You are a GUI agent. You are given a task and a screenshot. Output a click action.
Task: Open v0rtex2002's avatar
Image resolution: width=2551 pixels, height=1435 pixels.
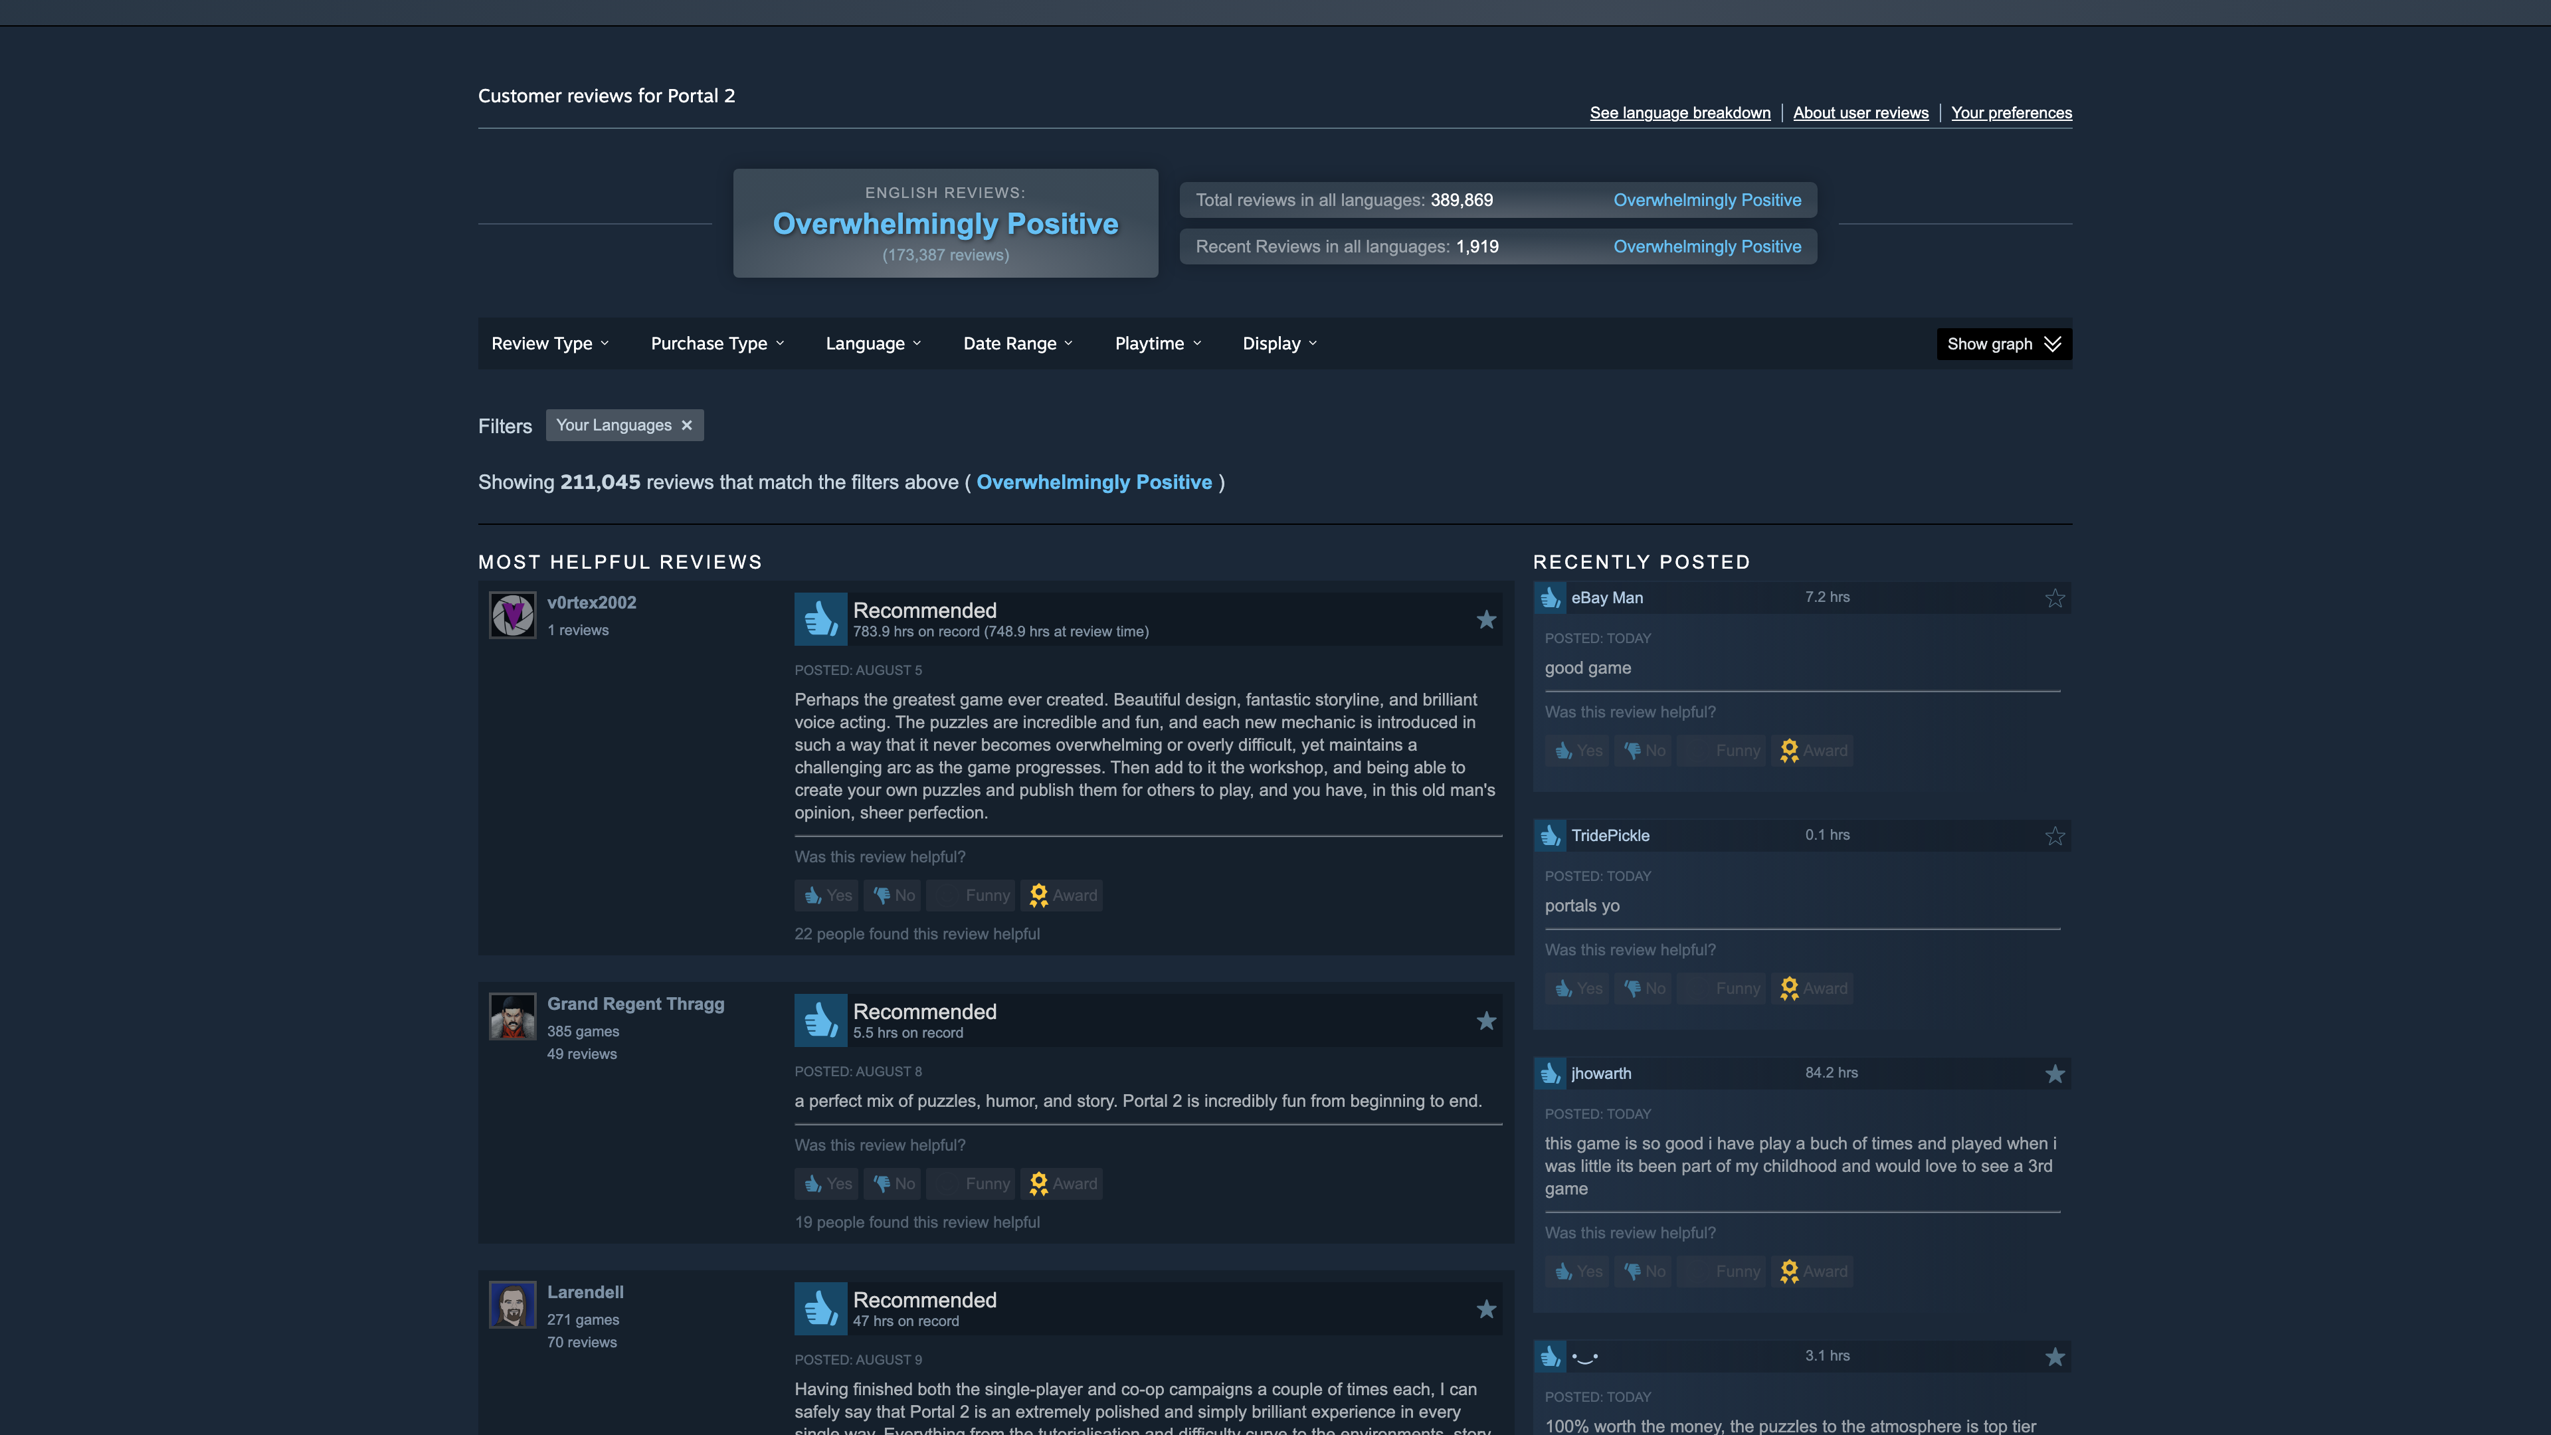[513, 615]
